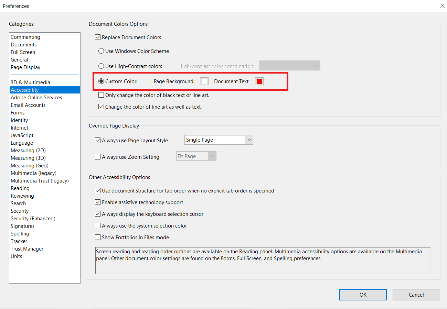This screenshot has width=447, height=309.
Task: Open the High-contrast color combination dropdown
Action: [x=316, y=65]
